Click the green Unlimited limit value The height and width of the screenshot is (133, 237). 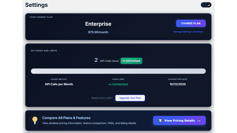[118, 84]
